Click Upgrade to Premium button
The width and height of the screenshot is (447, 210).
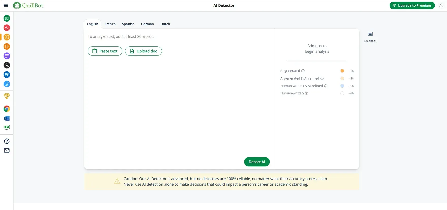click(412, 5)
